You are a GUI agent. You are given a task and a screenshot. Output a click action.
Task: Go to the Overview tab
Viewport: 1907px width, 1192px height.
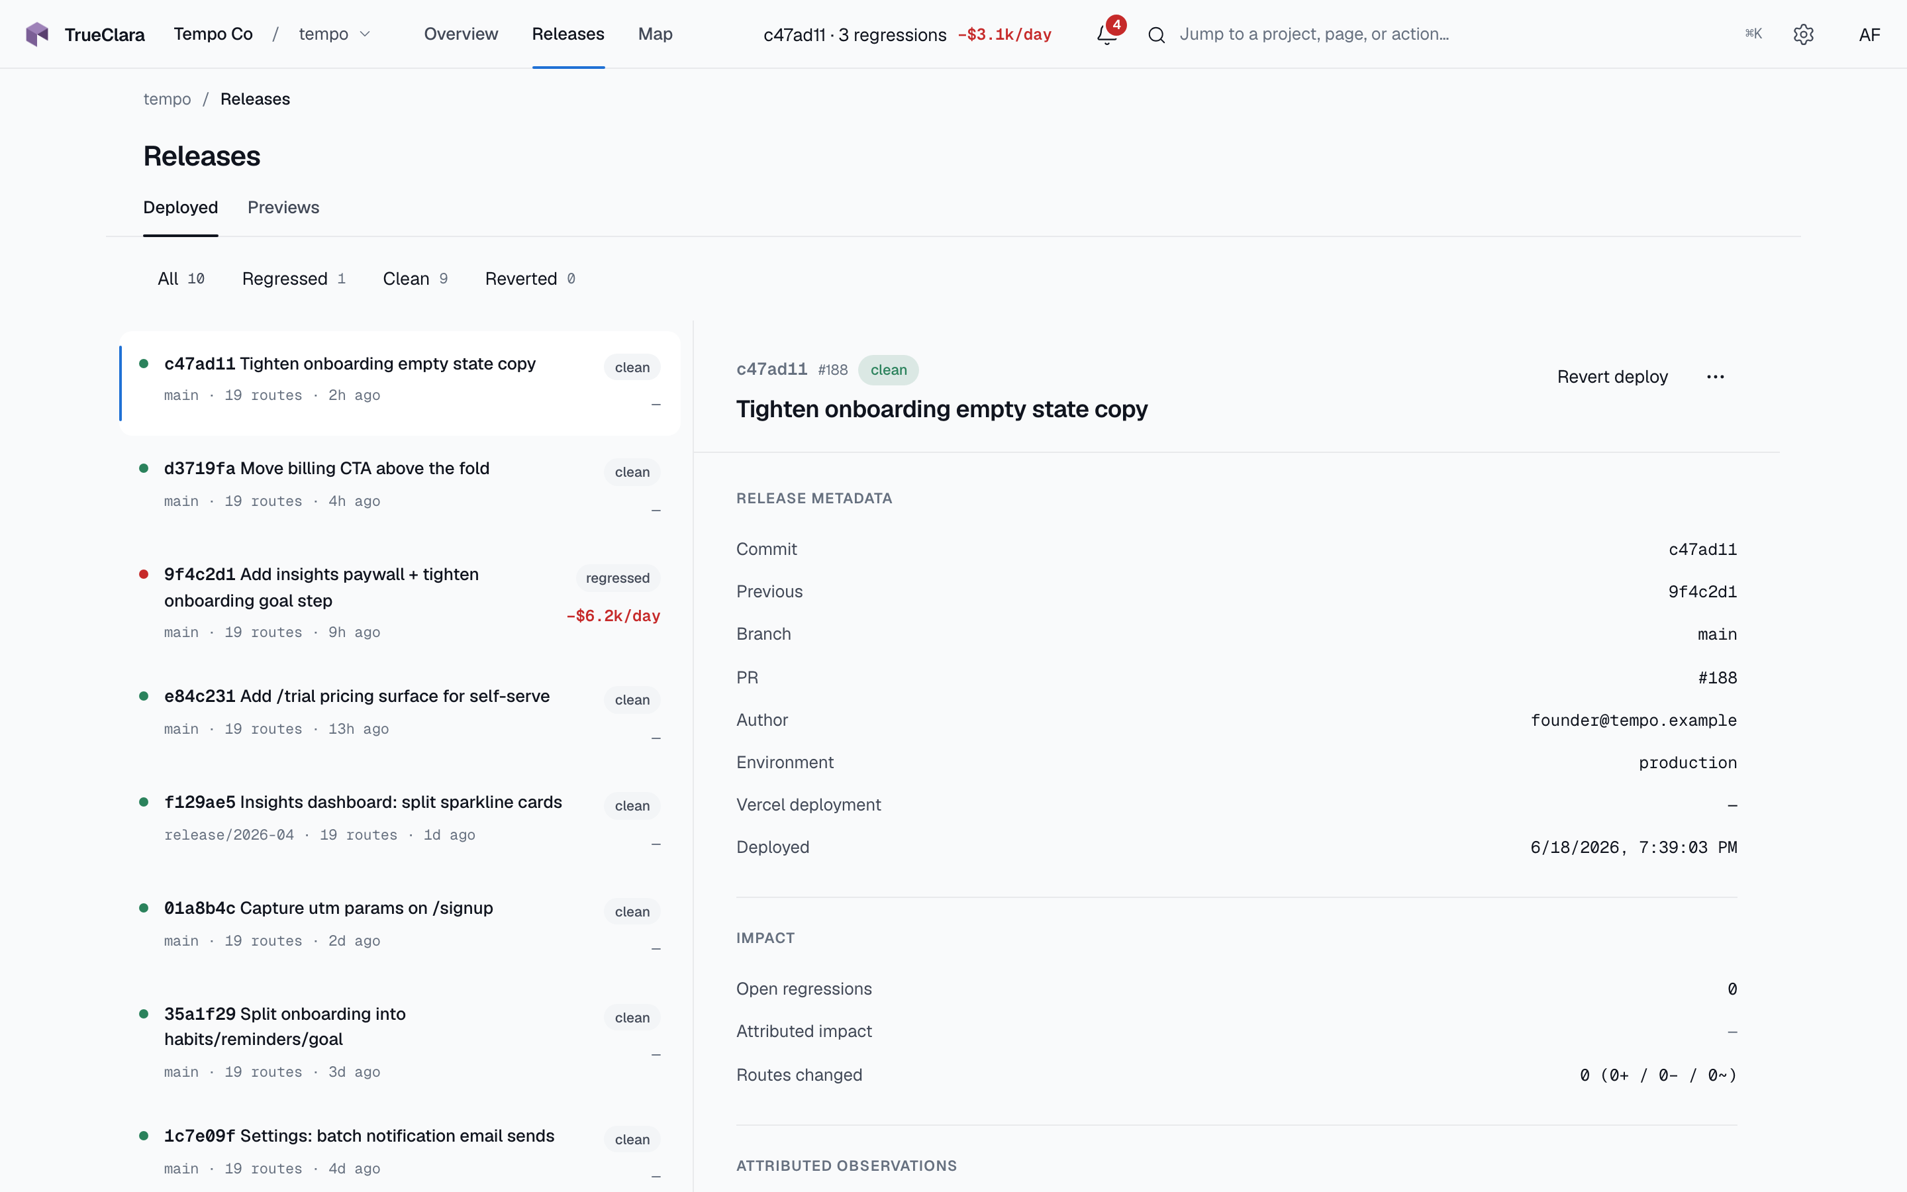tap(461, 34)
